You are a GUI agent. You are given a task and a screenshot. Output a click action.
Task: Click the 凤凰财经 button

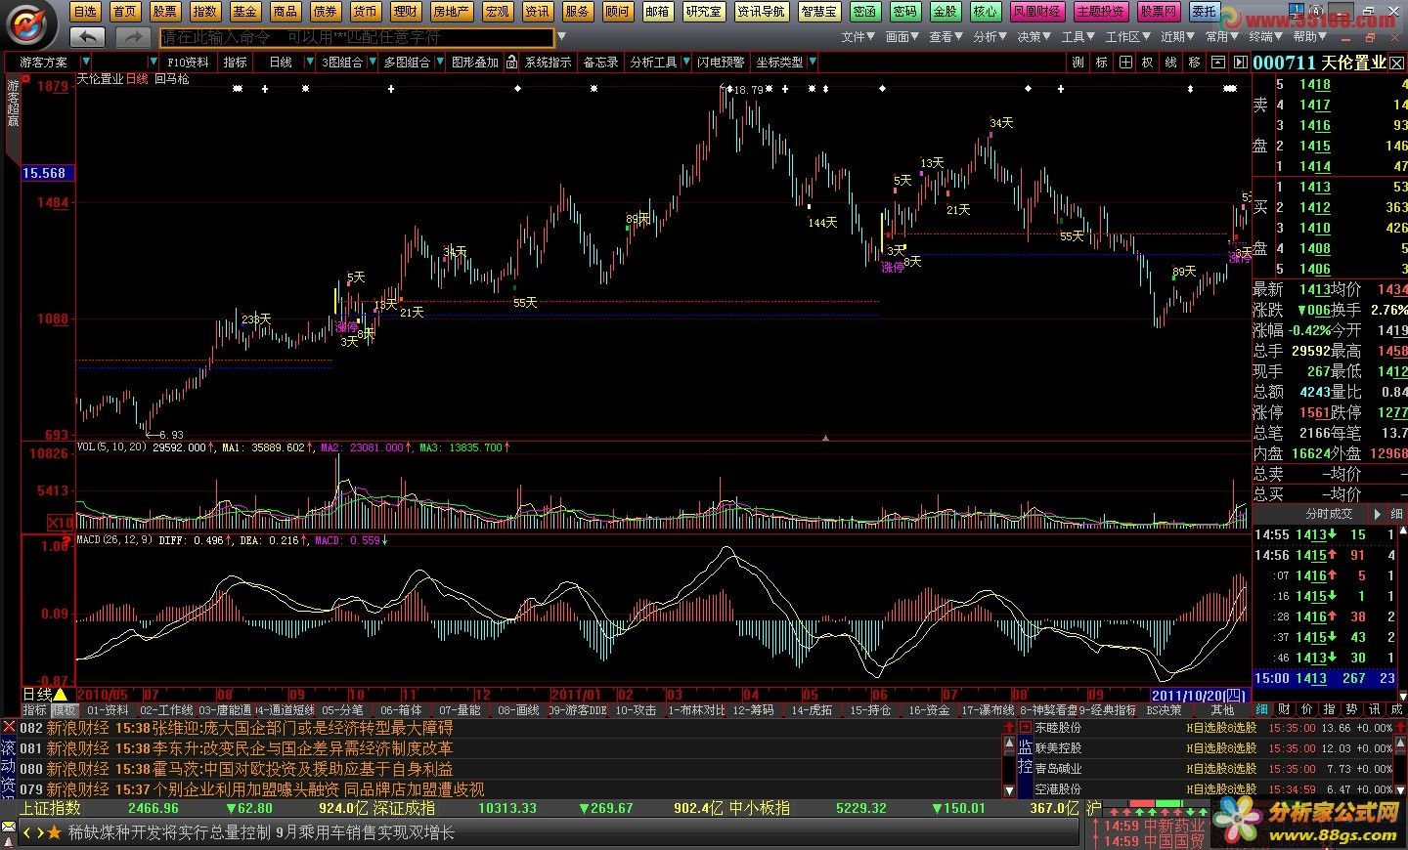click(1035, 12)
